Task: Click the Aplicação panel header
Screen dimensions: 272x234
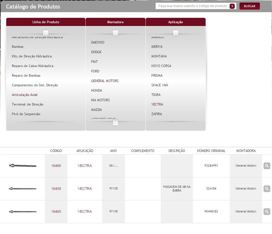Action: tap(176, 22)
